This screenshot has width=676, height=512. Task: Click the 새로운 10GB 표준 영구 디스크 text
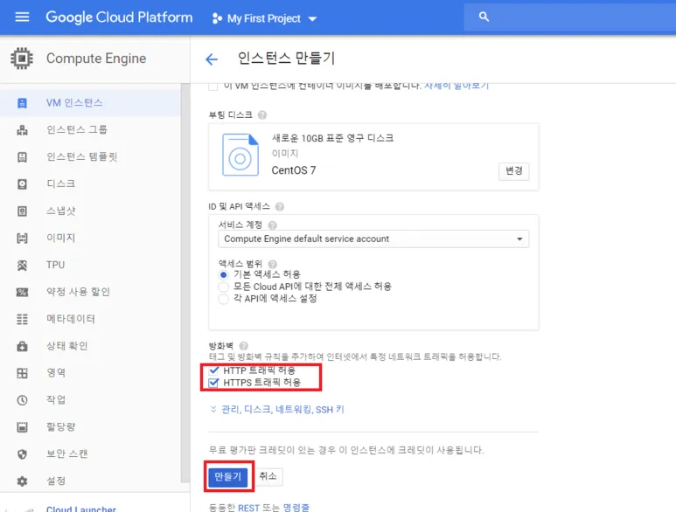tap(332, 138)
